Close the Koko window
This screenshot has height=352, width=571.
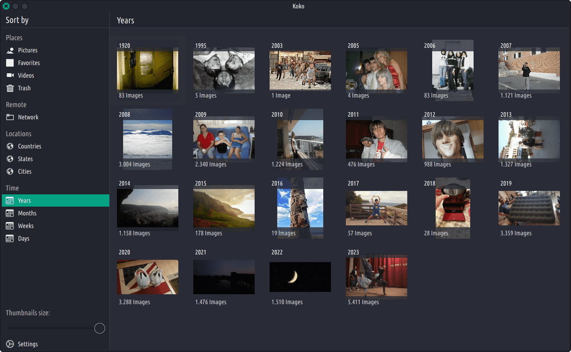point(6,6)
